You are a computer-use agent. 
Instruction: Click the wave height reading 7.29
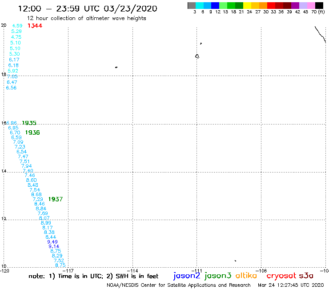[x=38, y=199]
